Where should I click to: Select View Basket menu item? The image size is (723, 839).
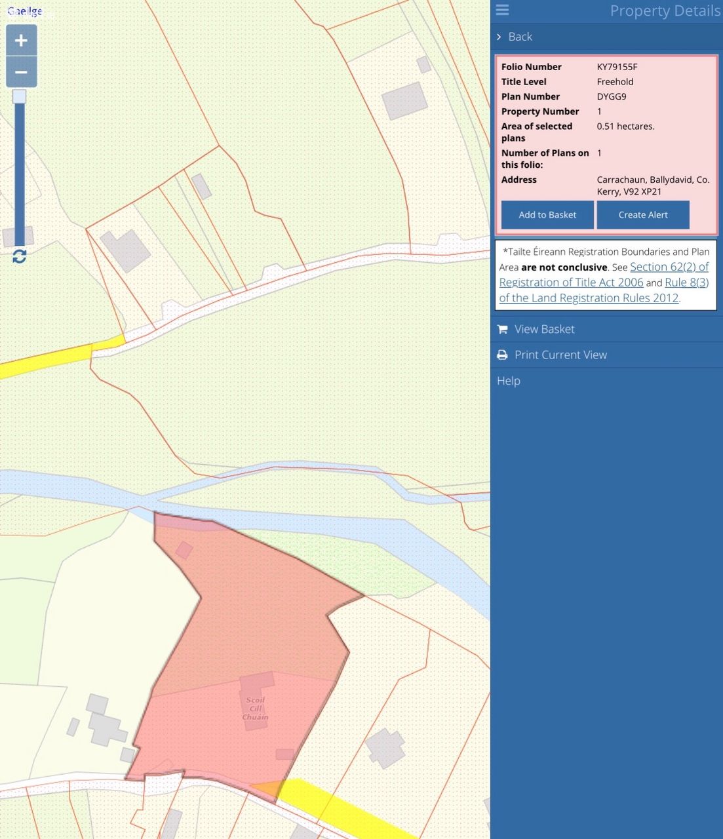(544, 329)
